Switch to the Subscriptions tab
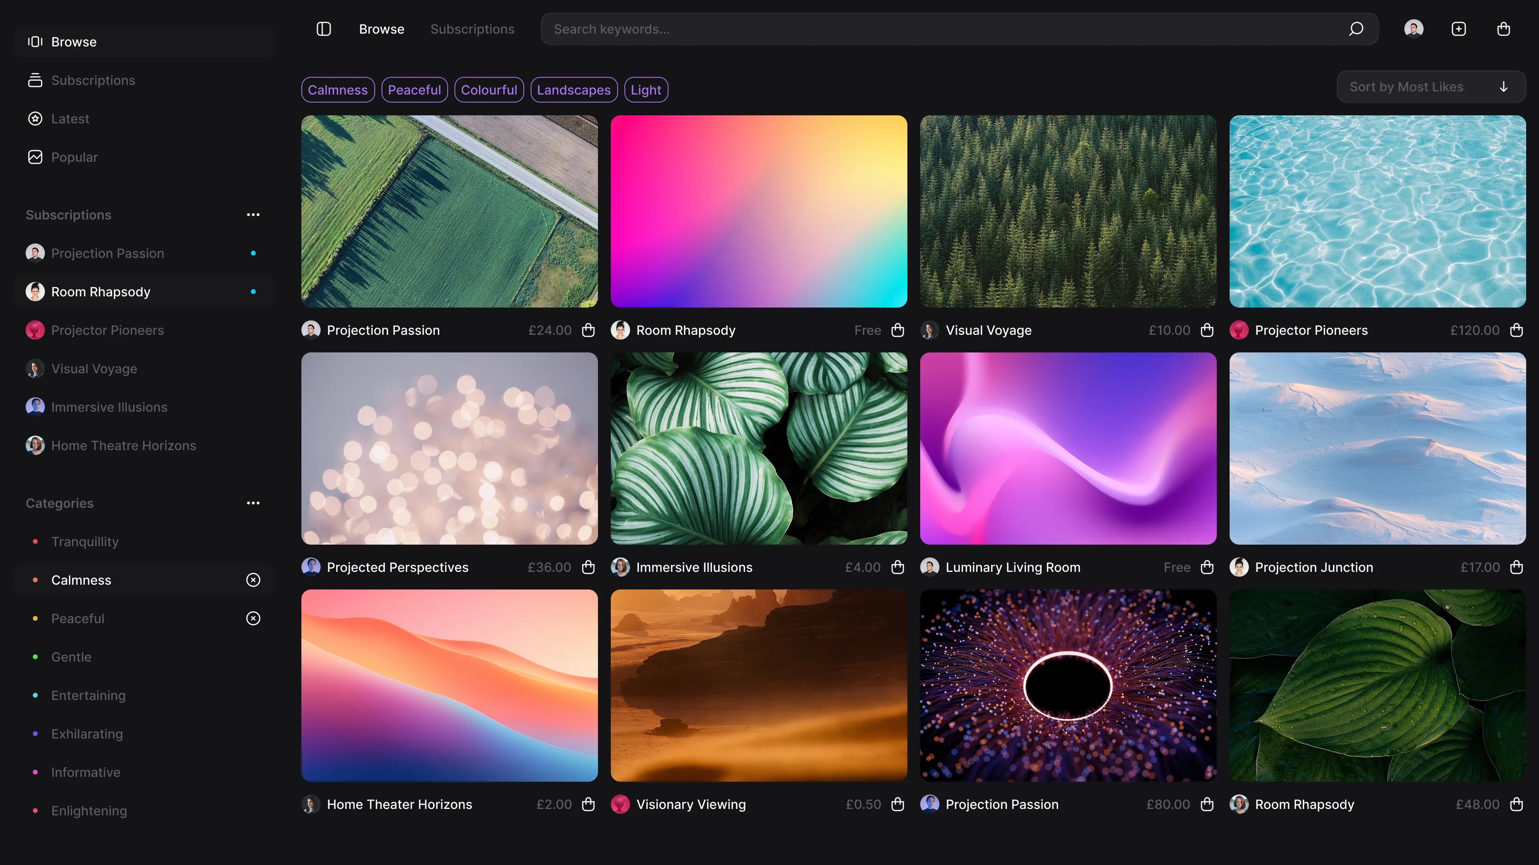The image size is (1539, 865). point(472,29)
